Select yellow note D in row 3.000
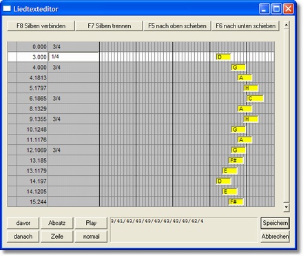303x256 pixels. pyautogui.click(x=223, y=57)
